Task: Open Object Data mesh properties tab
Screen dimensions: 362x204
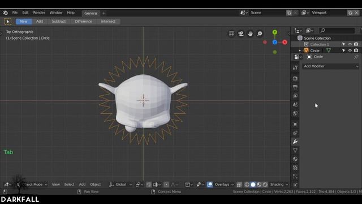Action: point(295,150)
